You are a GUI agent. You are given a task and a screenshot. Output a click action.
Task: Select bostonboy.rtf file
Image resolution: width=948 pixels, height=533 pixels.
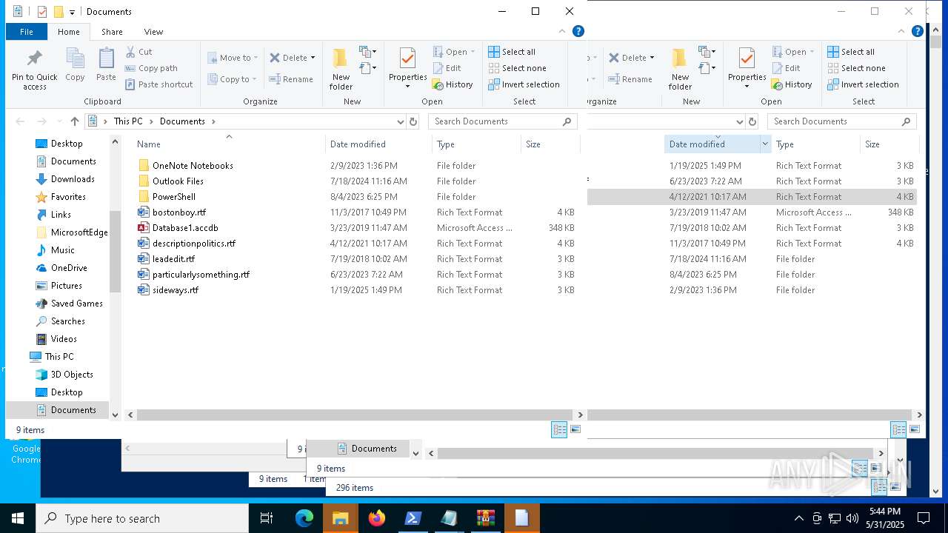click(179, 212)
